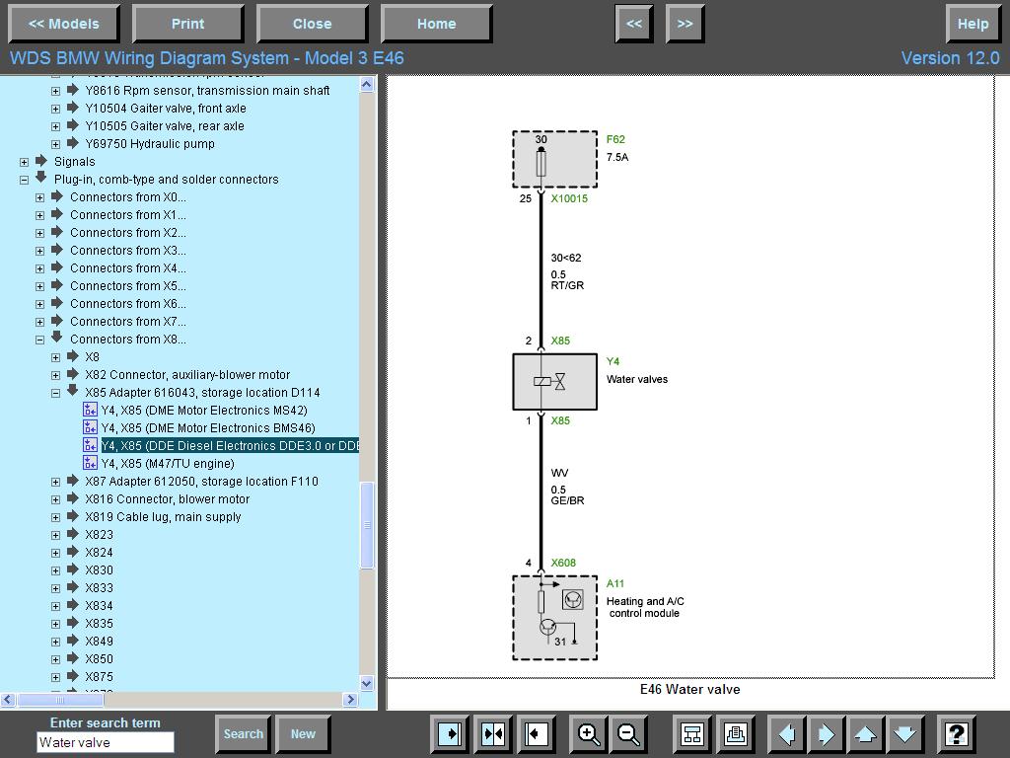
Task: Click the << Models button
Action: 64,24
